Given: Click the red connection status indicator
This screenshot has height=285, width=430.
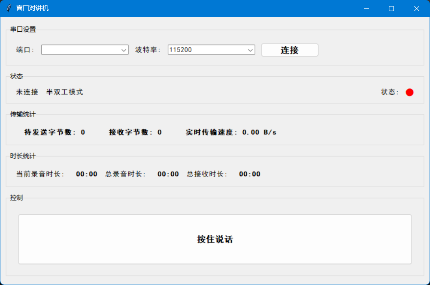Looking at the screenshot, I should [409, 92].
